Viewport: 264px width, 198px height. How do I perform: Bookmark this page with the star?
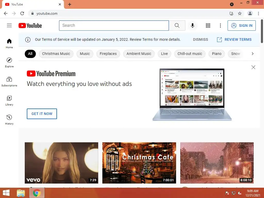240,13
